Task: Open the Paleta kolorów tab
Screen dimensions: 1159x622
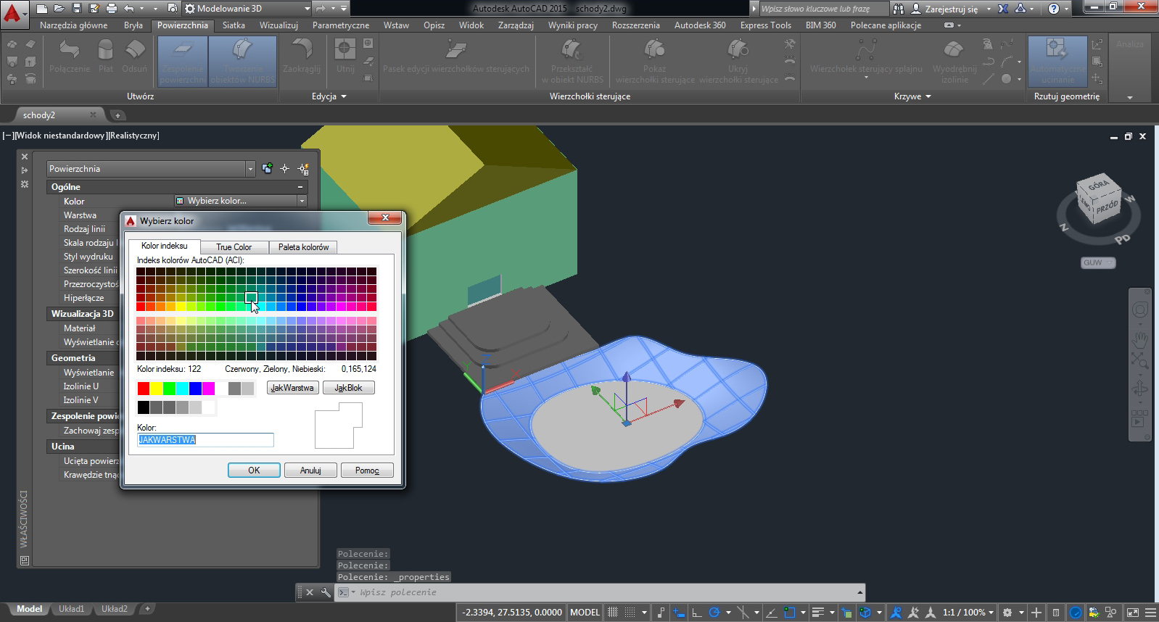Action: (x=303, y=247)
